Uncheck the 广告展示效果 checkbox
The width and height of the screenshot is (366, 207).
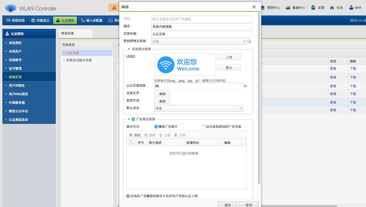coord(133,119)
